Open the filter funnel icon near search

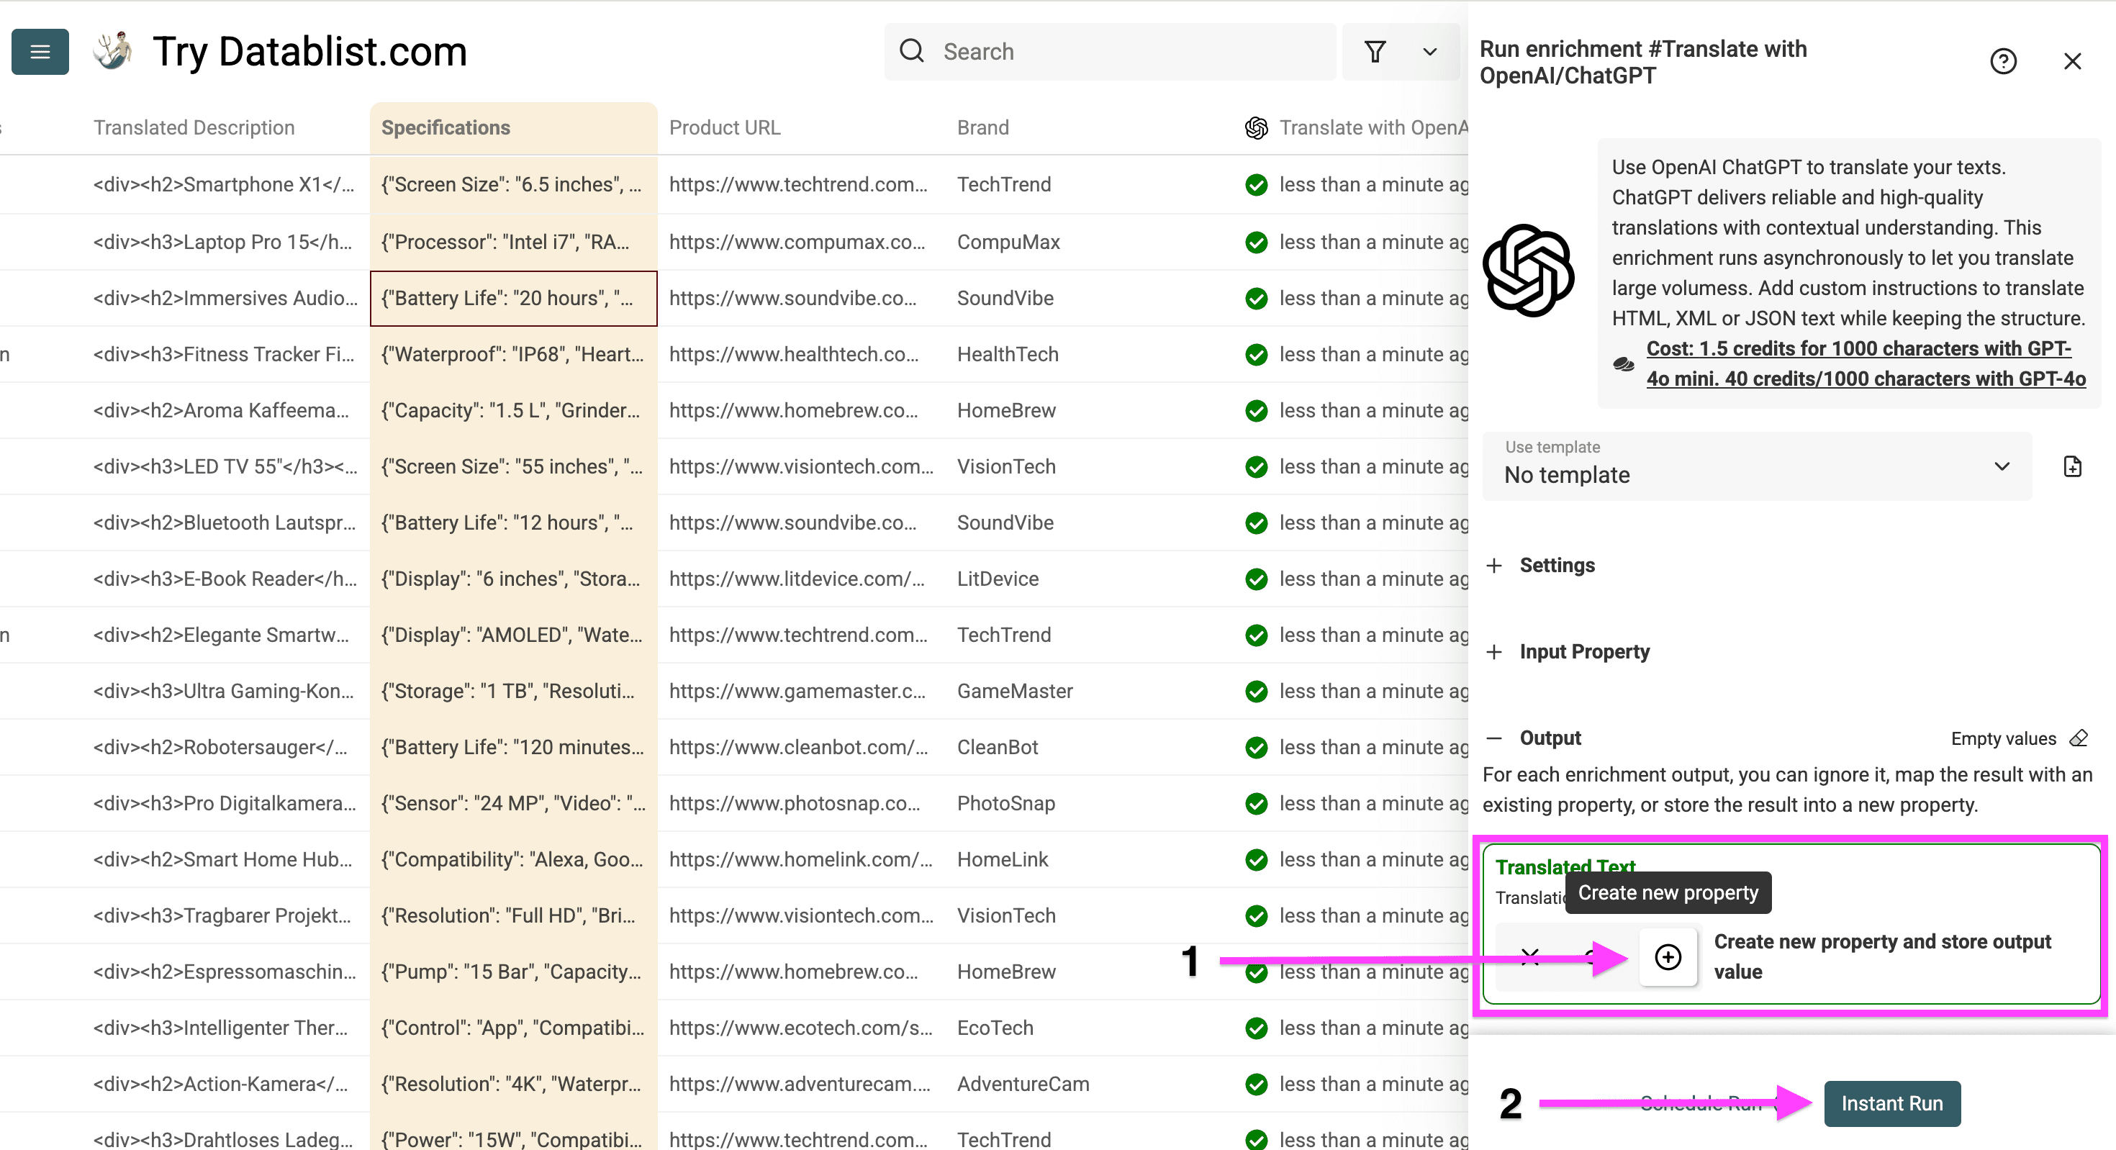[1375, 51]
